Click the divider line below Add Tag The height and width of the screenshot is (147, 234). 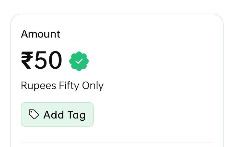tap(117, 142)
